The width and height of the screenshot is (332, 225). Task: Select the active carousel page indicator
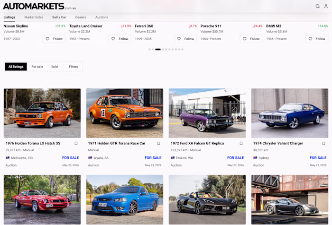(x=158, y=49)
